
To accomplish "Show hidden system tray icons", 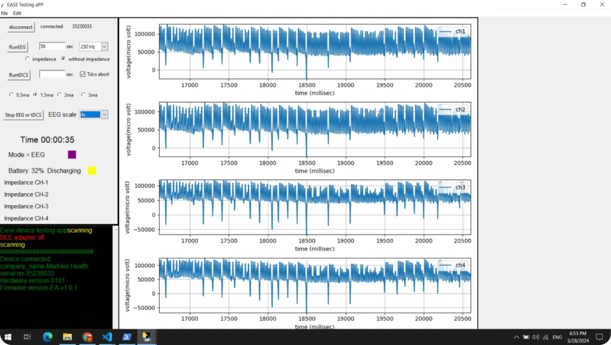I will pyautogui.click(x=516, y=337).
